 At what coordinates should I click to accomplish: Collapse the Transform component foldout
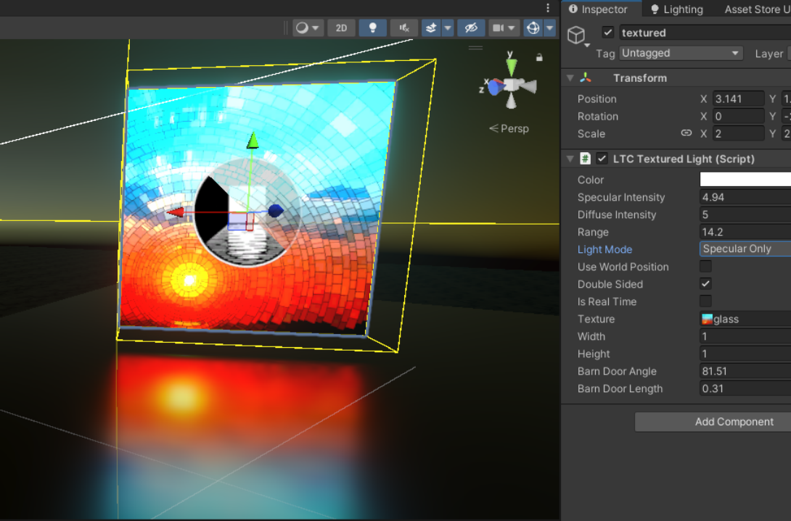pyautogui.click(x=570, y=78)
